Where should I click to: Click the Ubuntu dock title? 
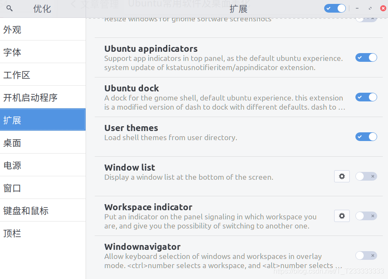point(131,88)
